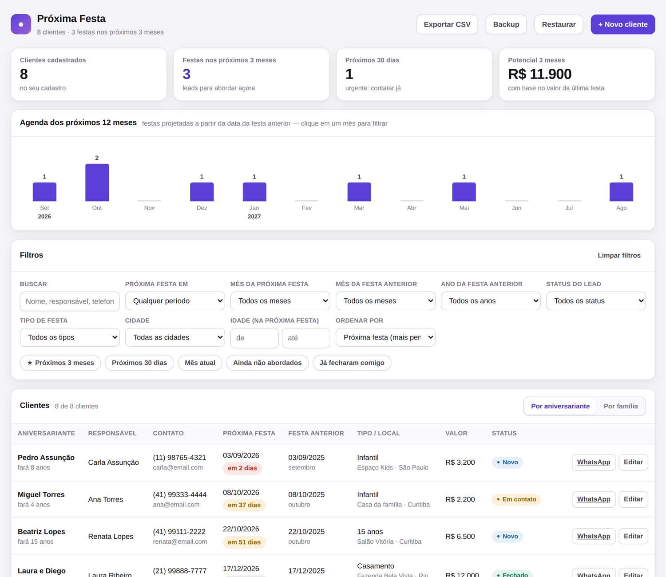Expand the Ano da festa anterior dropdown
This screenshot has height=577, width=666.
pos(491,301)
